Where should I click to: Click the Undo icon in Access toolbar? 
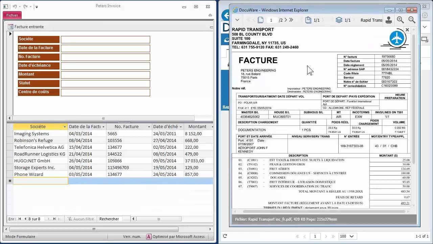[x=15, y=6]
